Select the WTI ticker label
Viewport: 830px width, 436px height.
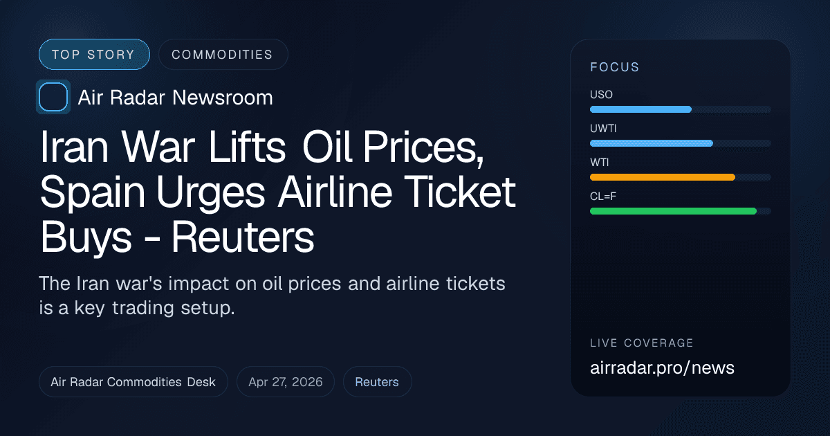click(599, 163)
